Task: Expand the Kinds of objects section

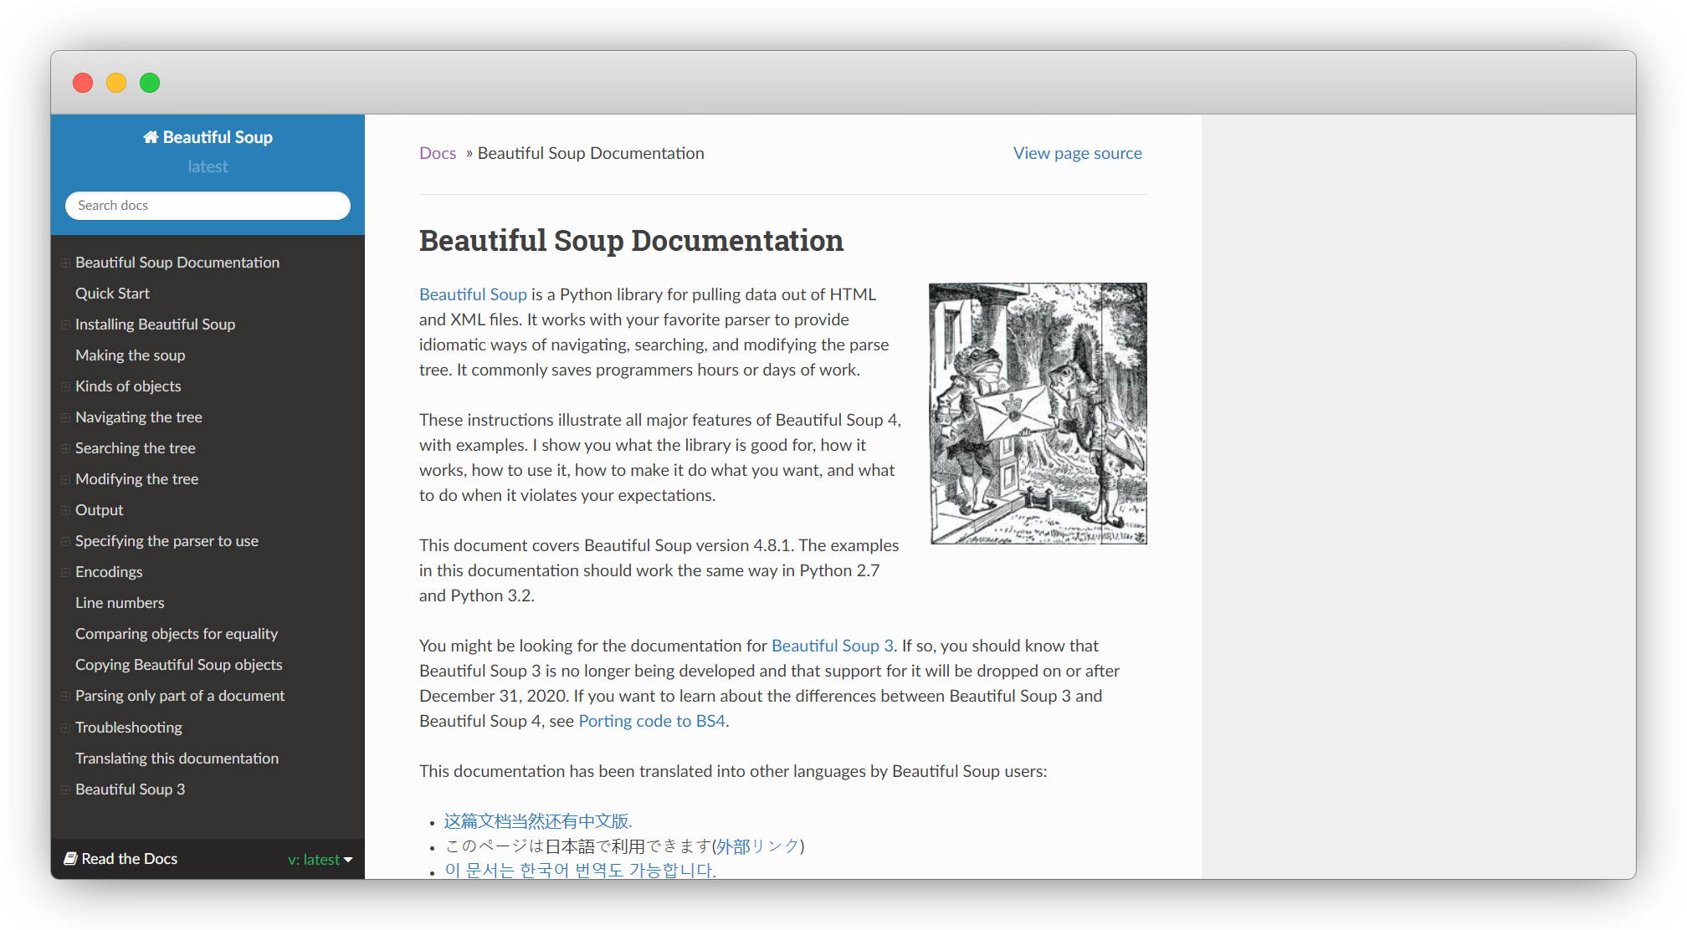Action: (65, 386)
